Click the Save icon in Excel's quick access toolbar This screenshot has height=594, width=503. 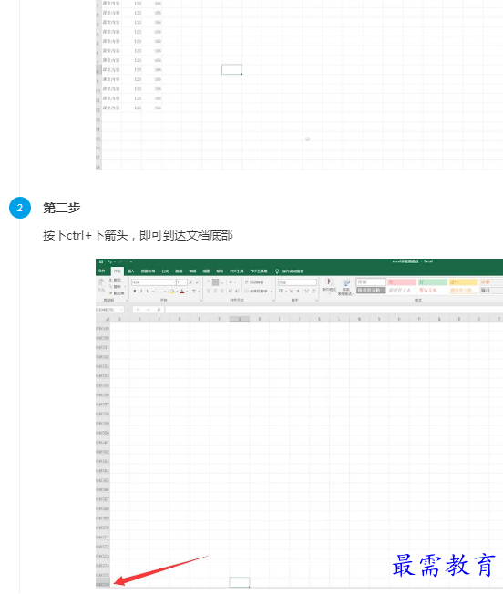tap(101, 261)
